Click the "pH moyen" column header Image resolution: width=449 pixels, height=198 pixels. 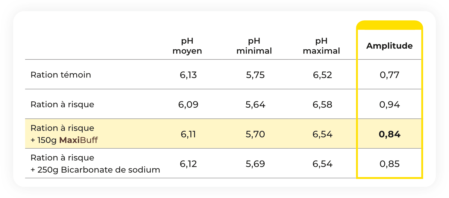point(187,46)
